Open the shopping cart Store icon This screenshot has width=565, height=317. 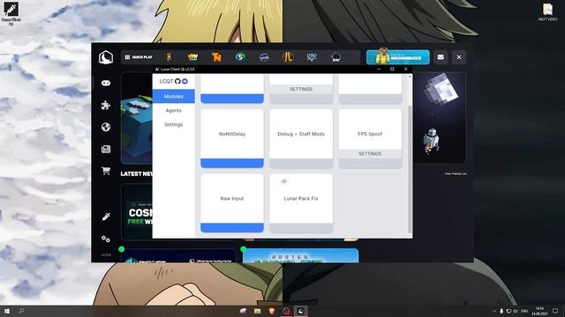click(106, 171)
